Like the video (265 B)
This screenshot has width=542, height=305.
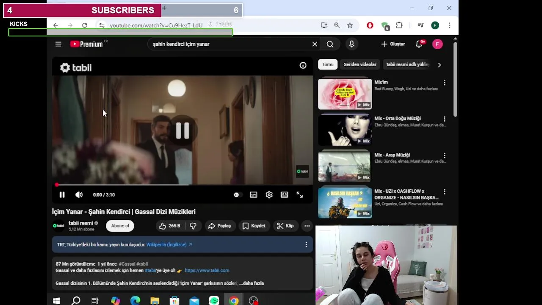click(x=170, y=226)
